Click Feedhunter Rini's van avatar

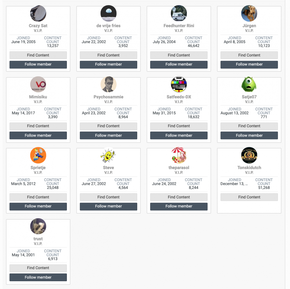[179, 13]
